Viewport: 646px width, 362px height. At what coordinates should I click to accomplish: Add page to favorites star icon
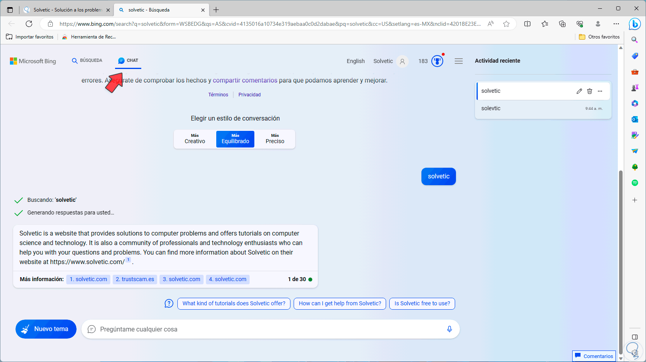pyautogui.click(x=506, y=24)
